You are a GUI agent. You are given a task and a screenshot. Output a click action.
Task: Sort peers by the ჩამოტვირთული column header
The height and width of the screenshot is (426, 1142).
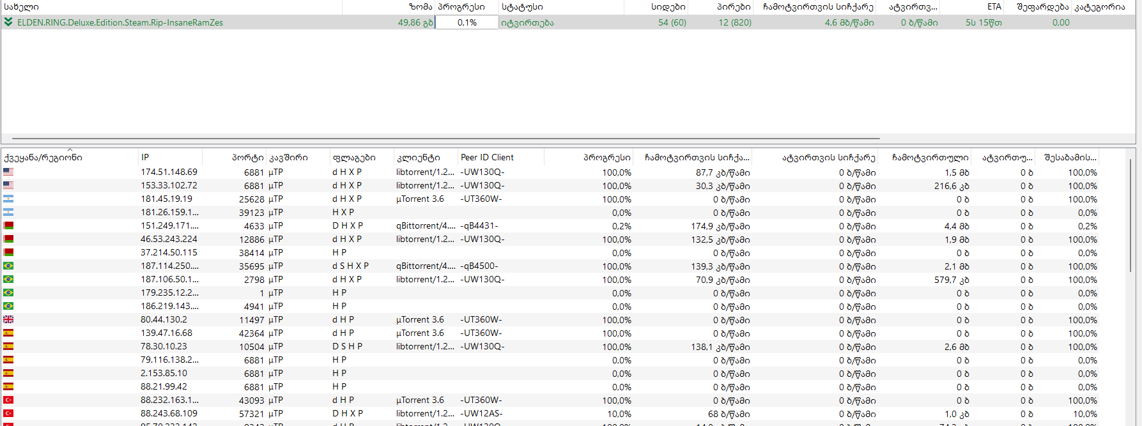click(925, 157)
